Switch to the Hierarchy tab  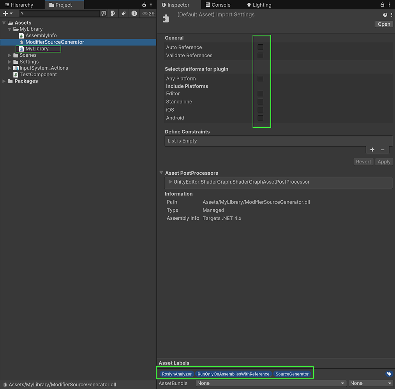22,5
